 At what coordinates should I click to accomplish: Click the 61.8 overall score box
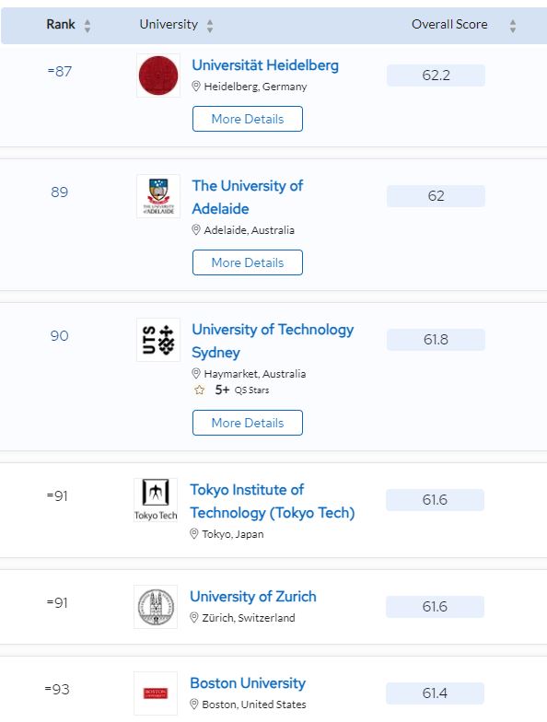point(436,340)
